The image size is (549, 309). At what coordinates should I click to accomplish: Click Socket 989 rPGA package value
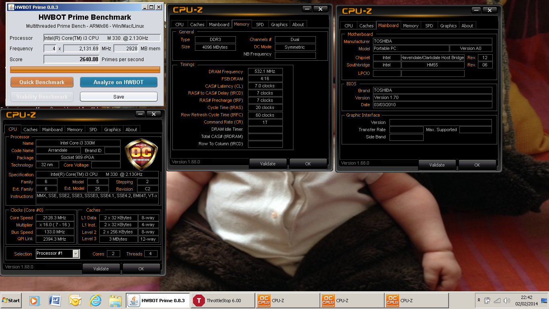(78, 158)
